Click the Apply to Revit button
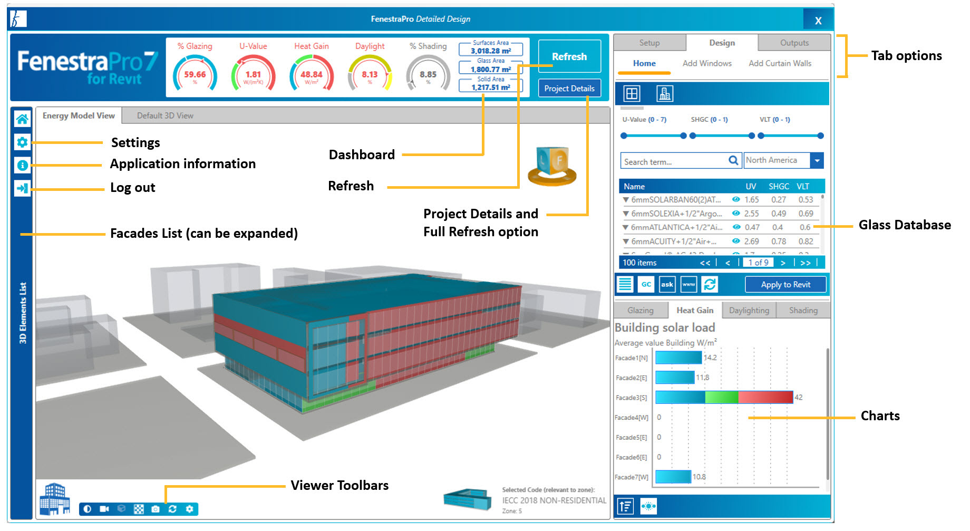Image resolution: width=970 pixels, height=531 pixels. pyautogui.click(x=785, y=284)
